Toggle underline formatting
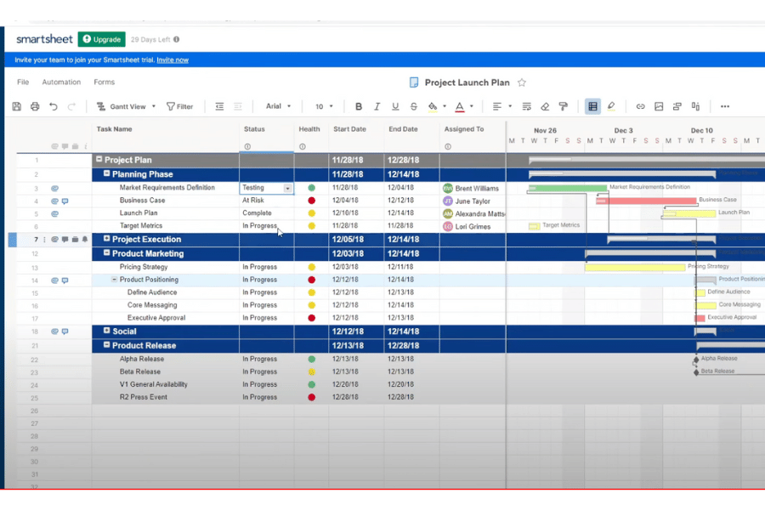The width and height of the screenshot is (765, 510). [395, 106]
